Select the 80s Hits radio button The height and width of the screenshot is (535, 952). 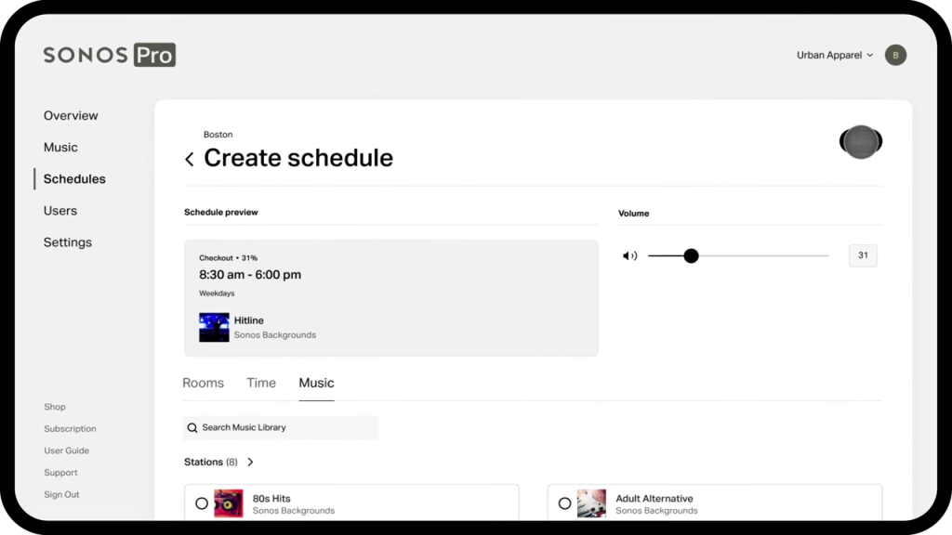[202, 503]
